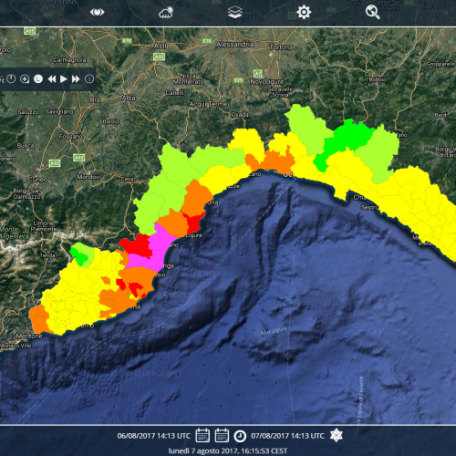This screenshot has width=456, height=456.
Task: Click the Alessandria city label
Action: tap(234, 45)
